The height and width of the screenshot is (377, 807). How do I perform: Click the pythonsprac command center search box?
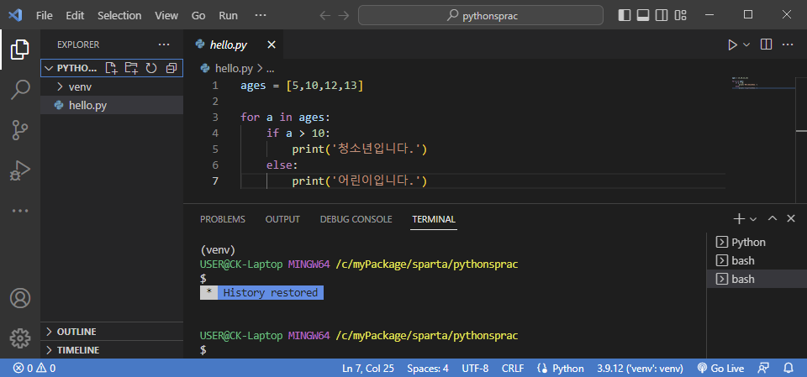click(x=481, y=15)
